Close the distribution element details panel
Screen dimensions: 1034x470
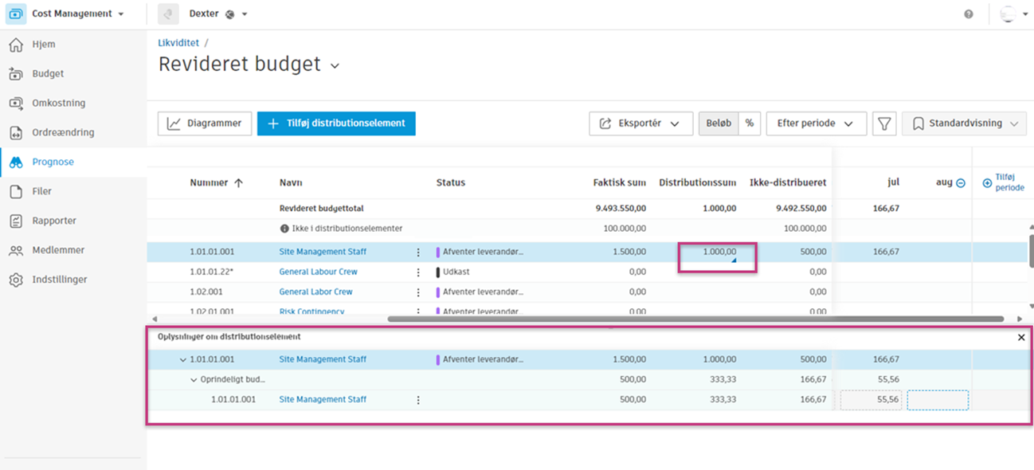1021,338
